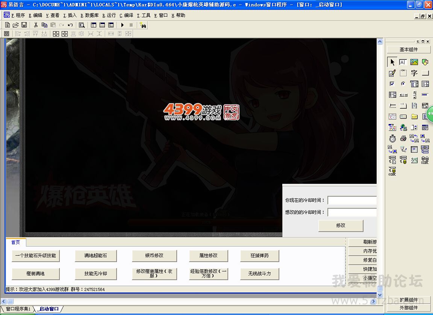Click the 你现在的冷却时间 input field
The image size is (433, 315).
pos(352,200)
